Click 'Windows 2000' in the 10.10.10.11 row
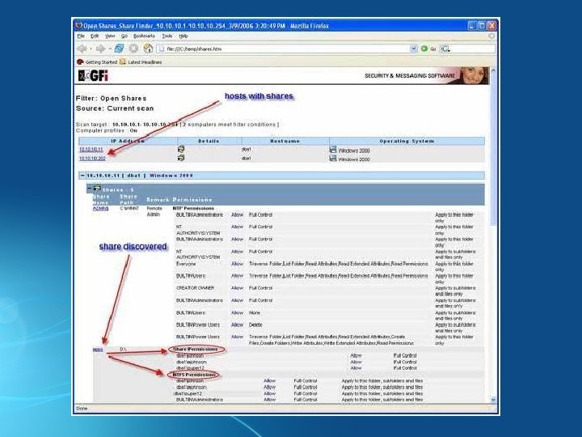582x437 pixels. click(354, 151)
